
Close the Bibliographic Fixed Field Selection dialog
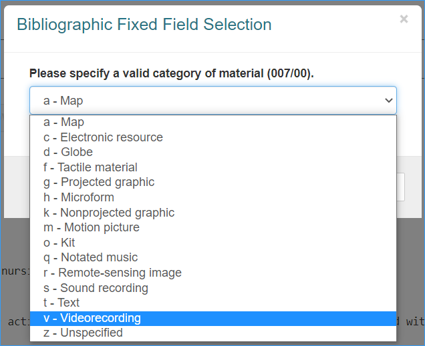pyautogui.click(x=404, y=19)
